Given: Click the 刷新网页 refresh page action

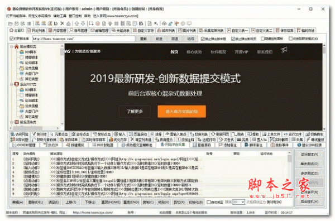Looking at the screenshot, I should (221, 134).
